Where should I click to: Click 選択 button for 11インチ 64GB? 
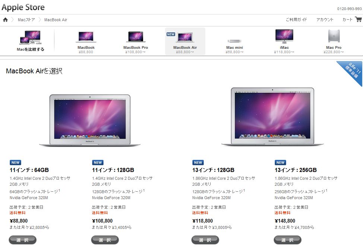pos(22,240)
